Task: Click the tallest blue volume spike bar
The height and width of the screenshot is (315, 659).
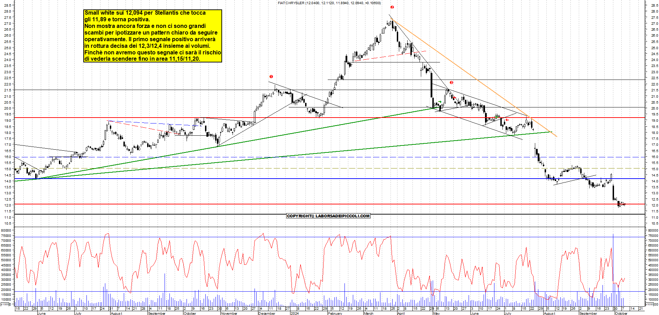Action: pos(613,270)
